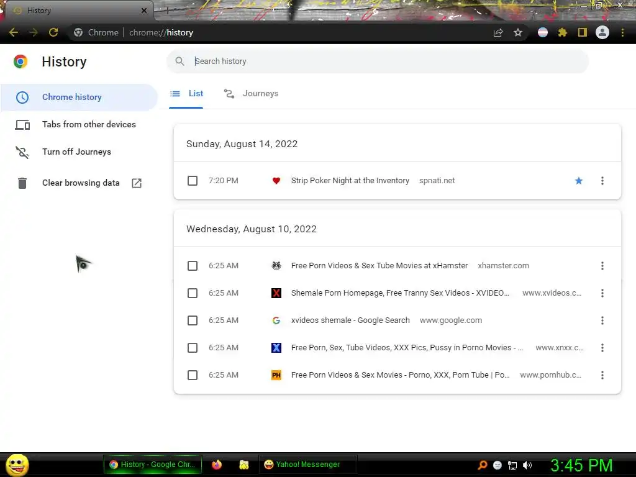Screen dimensions: 636x477
Task: Click the Sunday, August 14, 2022 header
Action: [242, 144]
